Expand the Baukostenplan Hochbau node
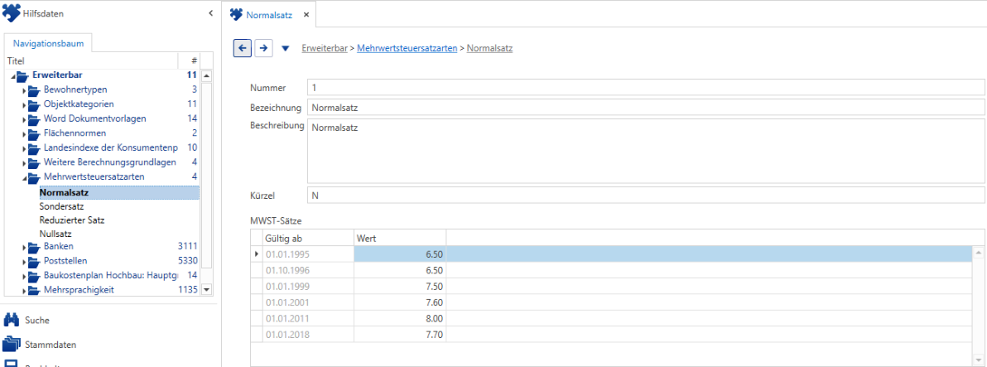Viewport: 987px width, 367px height. coord(24,276)
